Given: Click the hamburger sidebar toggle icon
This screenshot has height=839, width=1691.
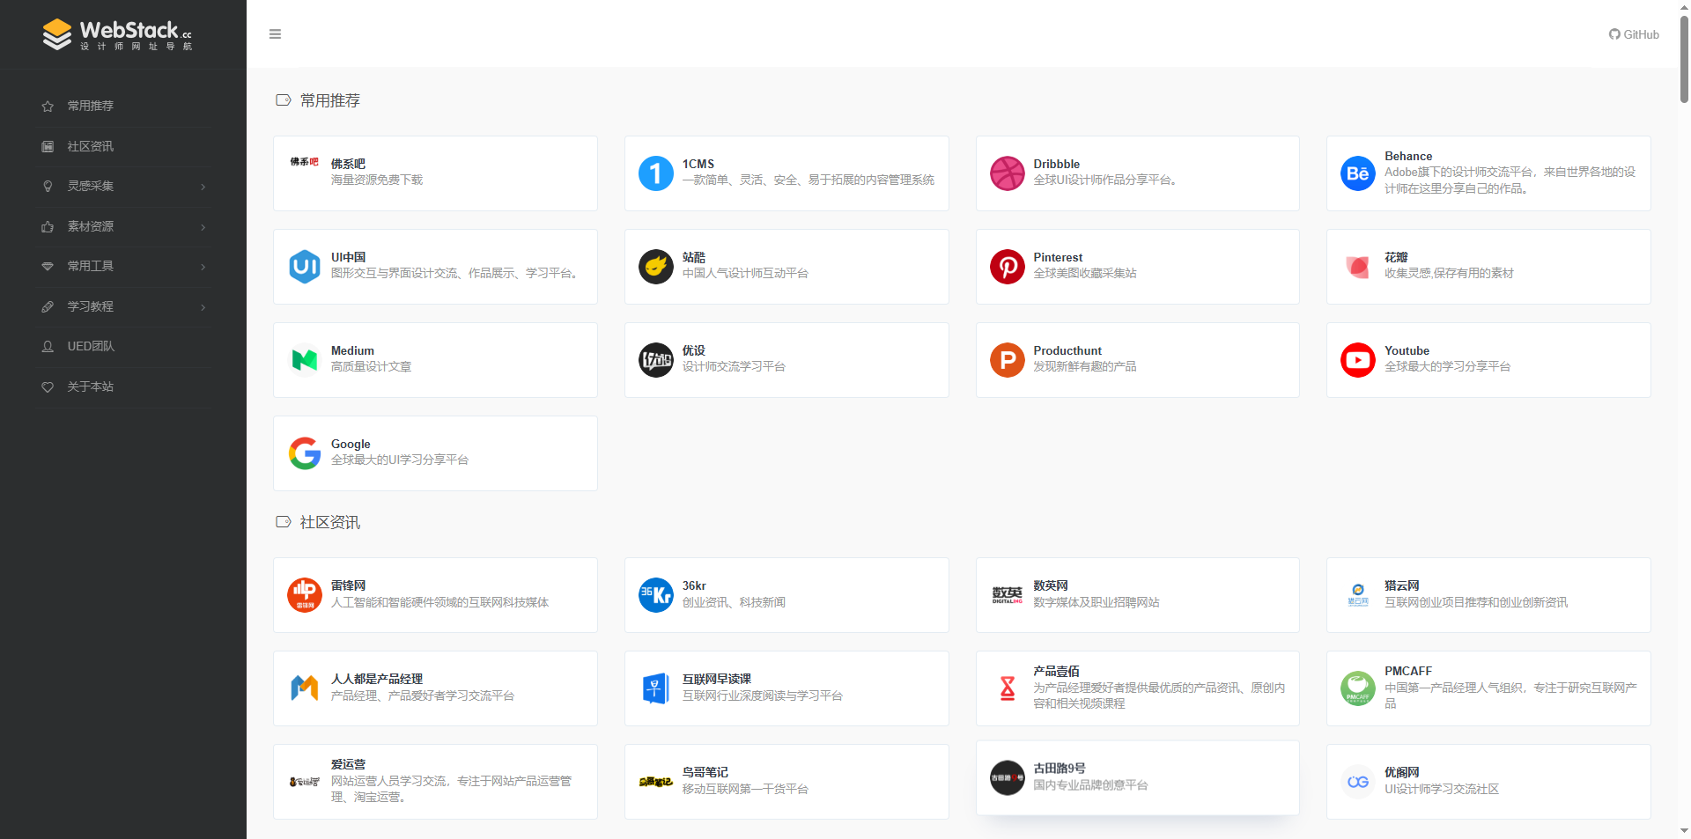Looking at the screenshot, I should coord(275,34).
